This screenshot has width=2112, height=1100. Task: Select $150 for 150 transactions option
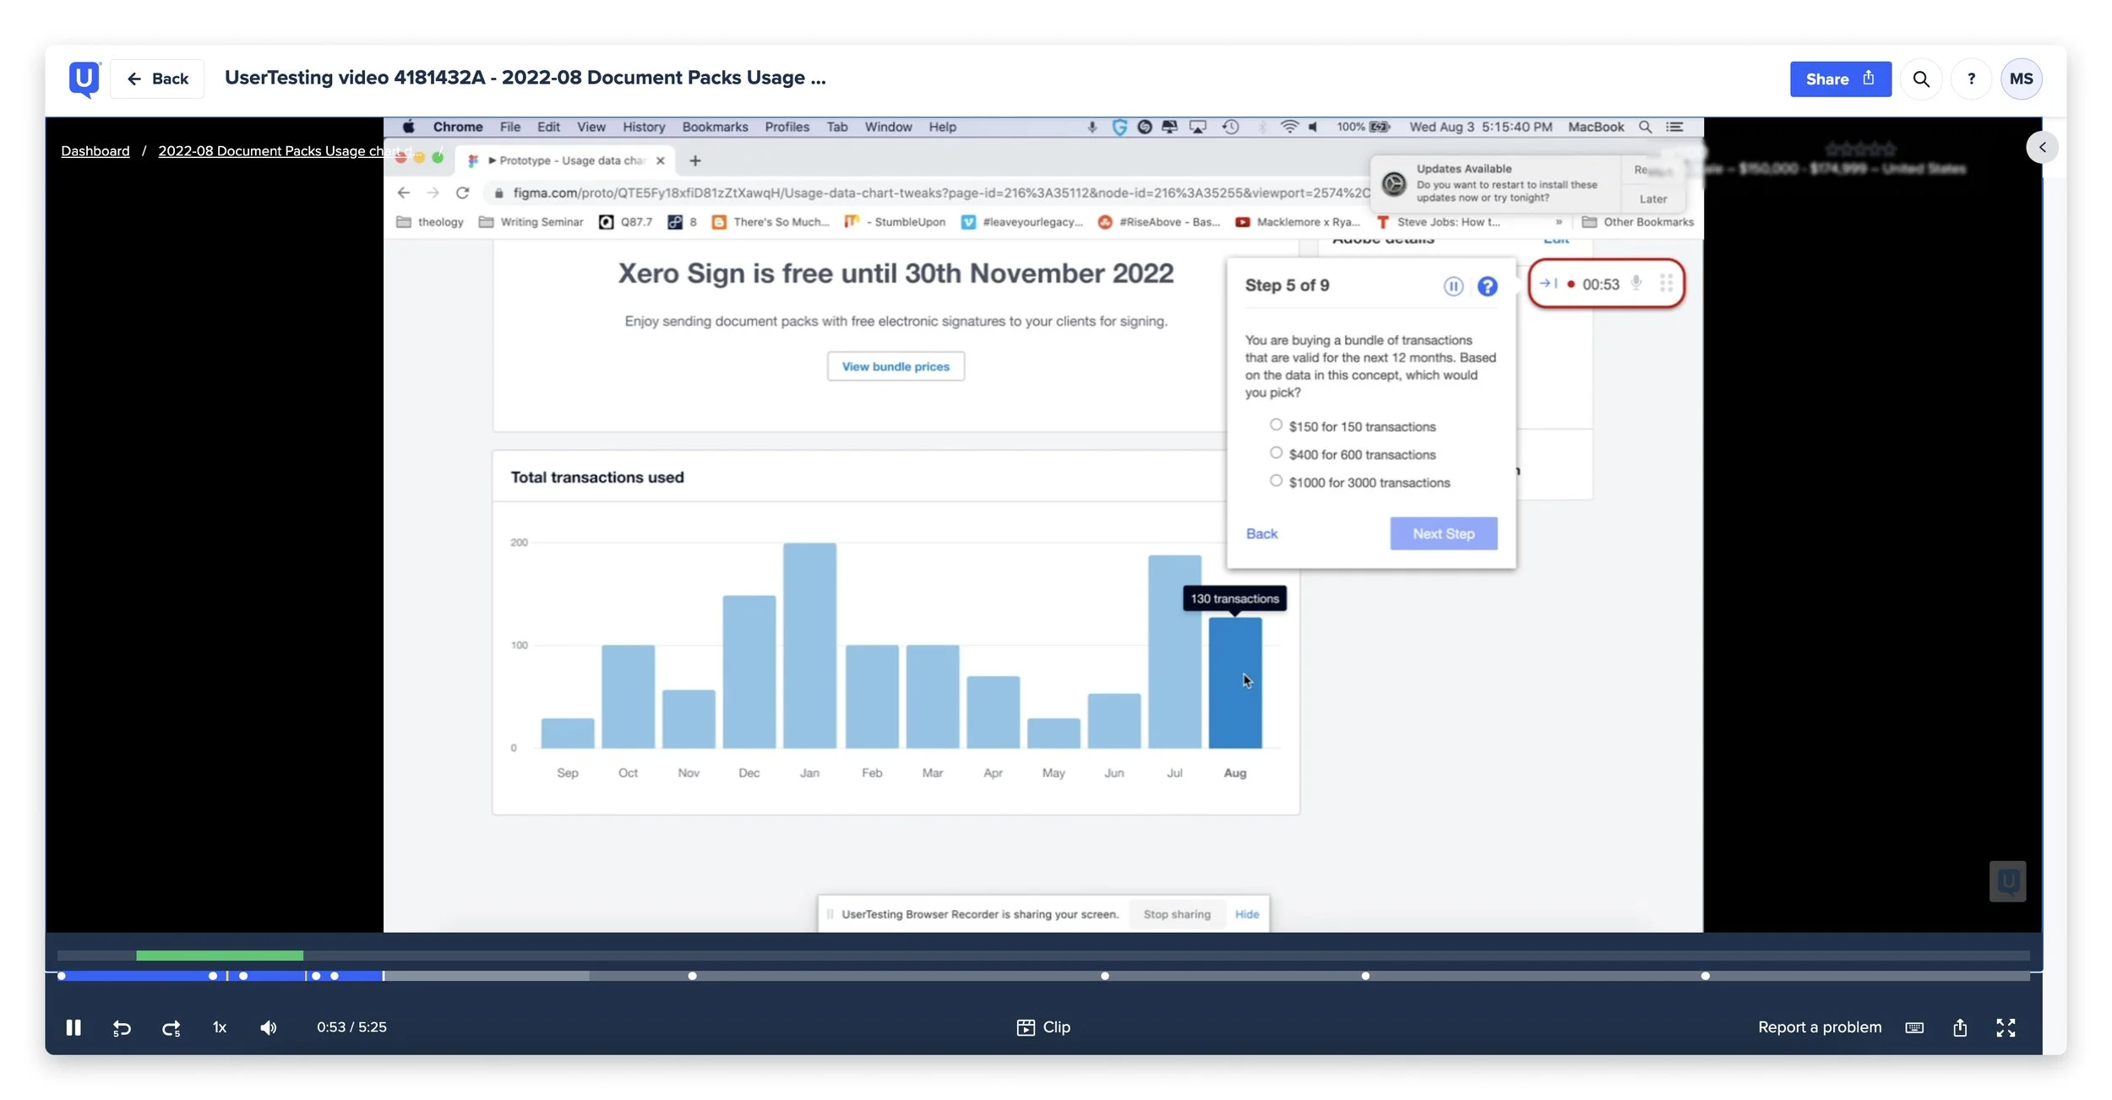(x=1276, y=425)
